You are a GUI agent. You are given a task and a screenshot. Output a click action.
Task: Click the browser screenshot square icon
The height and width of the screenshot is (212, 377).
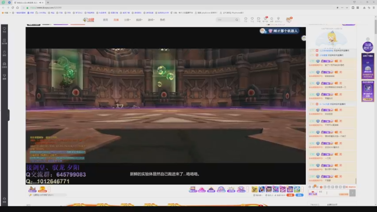(x=353, y=8)
